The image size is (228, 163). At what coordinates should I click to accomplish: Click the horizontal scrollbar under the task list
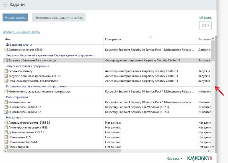coord(63,150)
